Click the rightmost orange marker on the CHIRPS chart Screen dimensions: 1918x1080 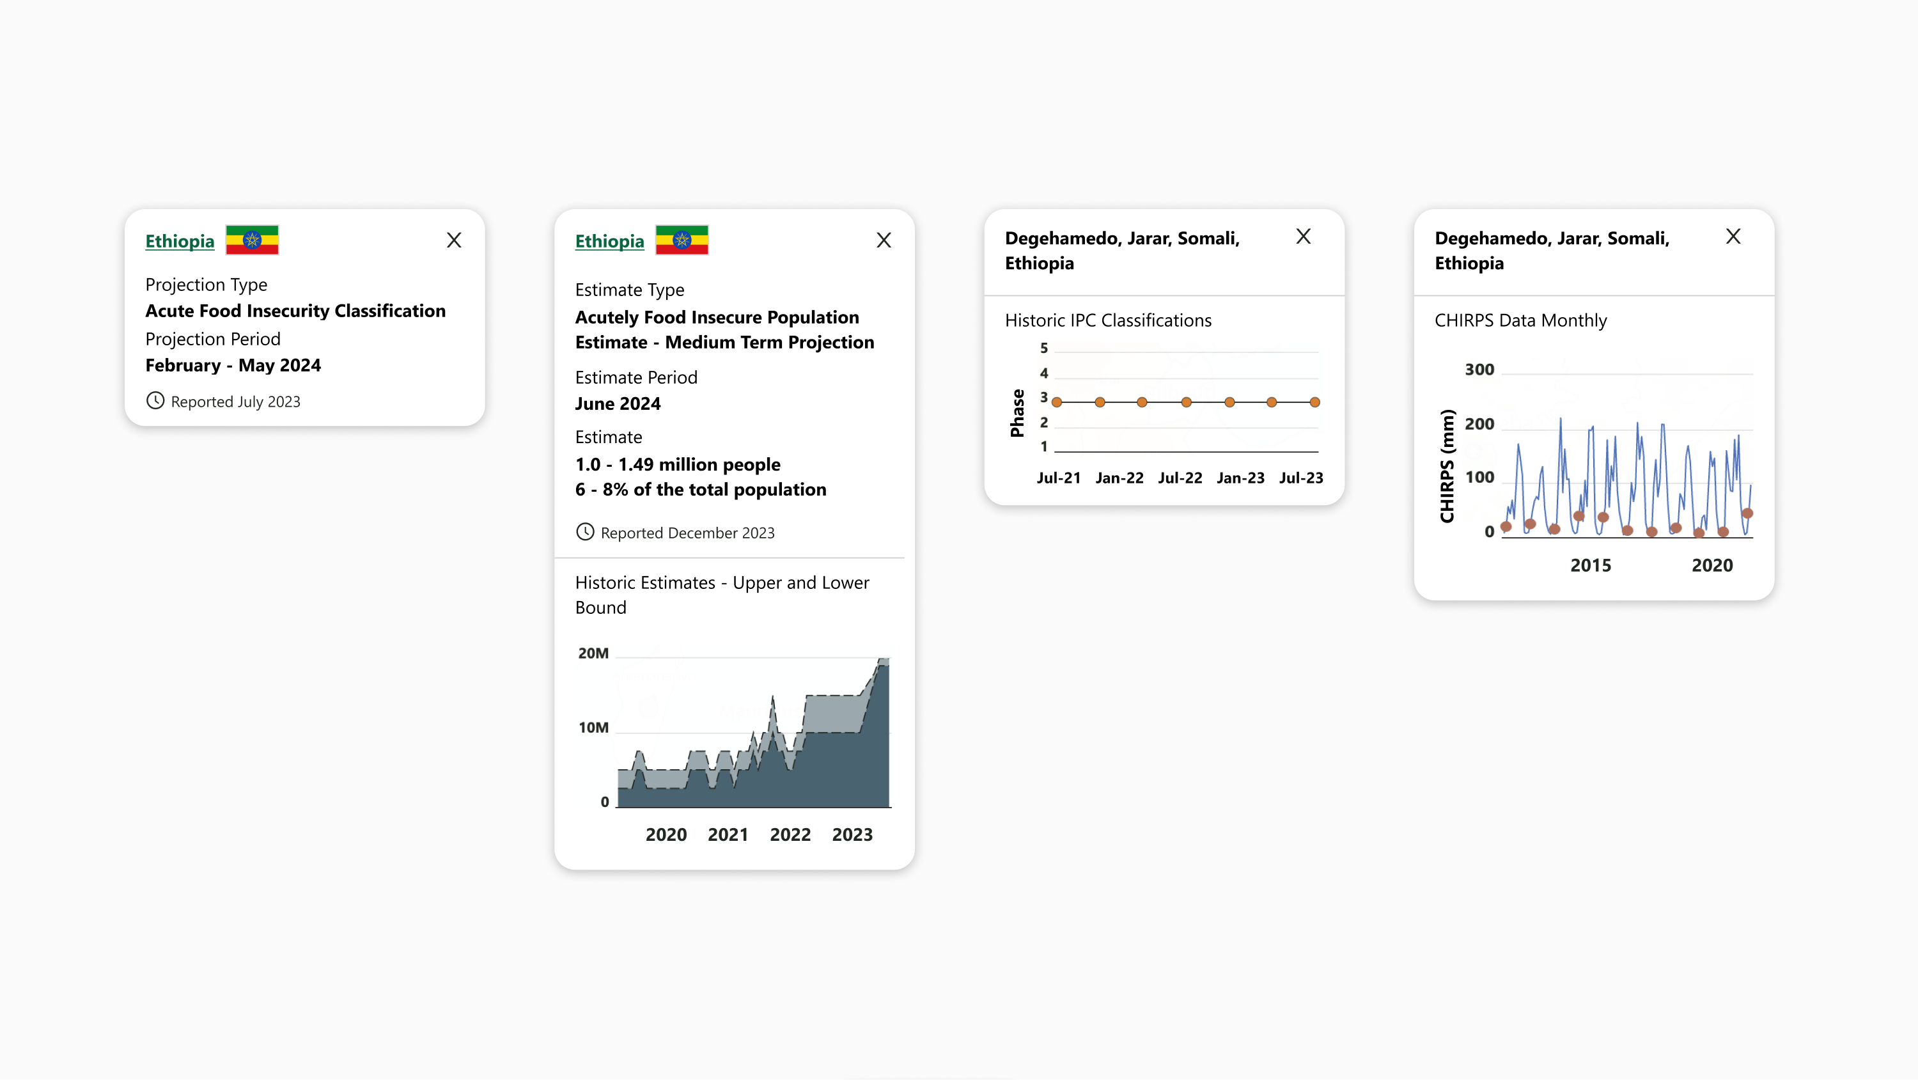[1747, 513]
